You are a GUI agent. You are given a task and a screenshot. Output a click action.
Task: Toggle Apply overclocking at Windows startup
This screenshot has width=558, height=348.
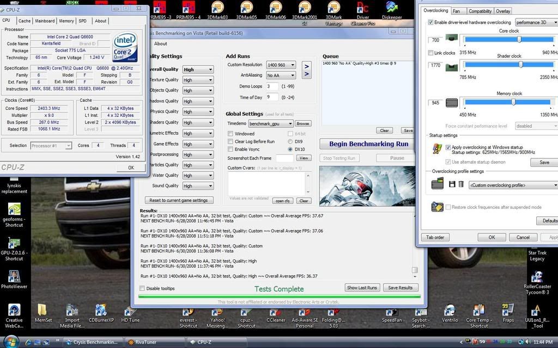tap(448, 147)
